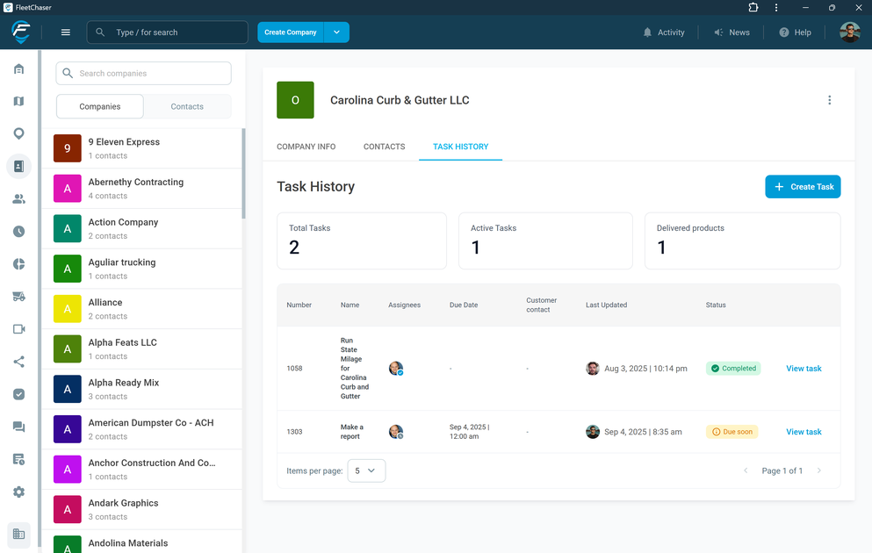872x553 pixels.
Task: Click Create Task button
Action: [802, 186]
